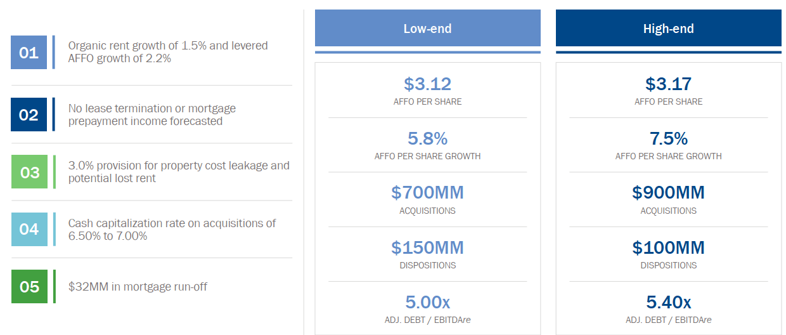Select the dark green 05 badge

coord(29,287)
